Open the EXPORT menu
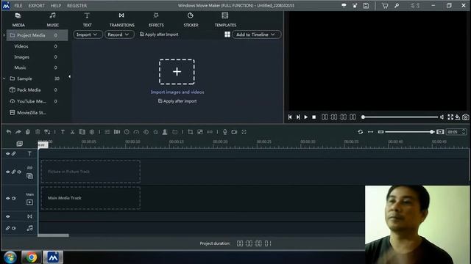 37,6
